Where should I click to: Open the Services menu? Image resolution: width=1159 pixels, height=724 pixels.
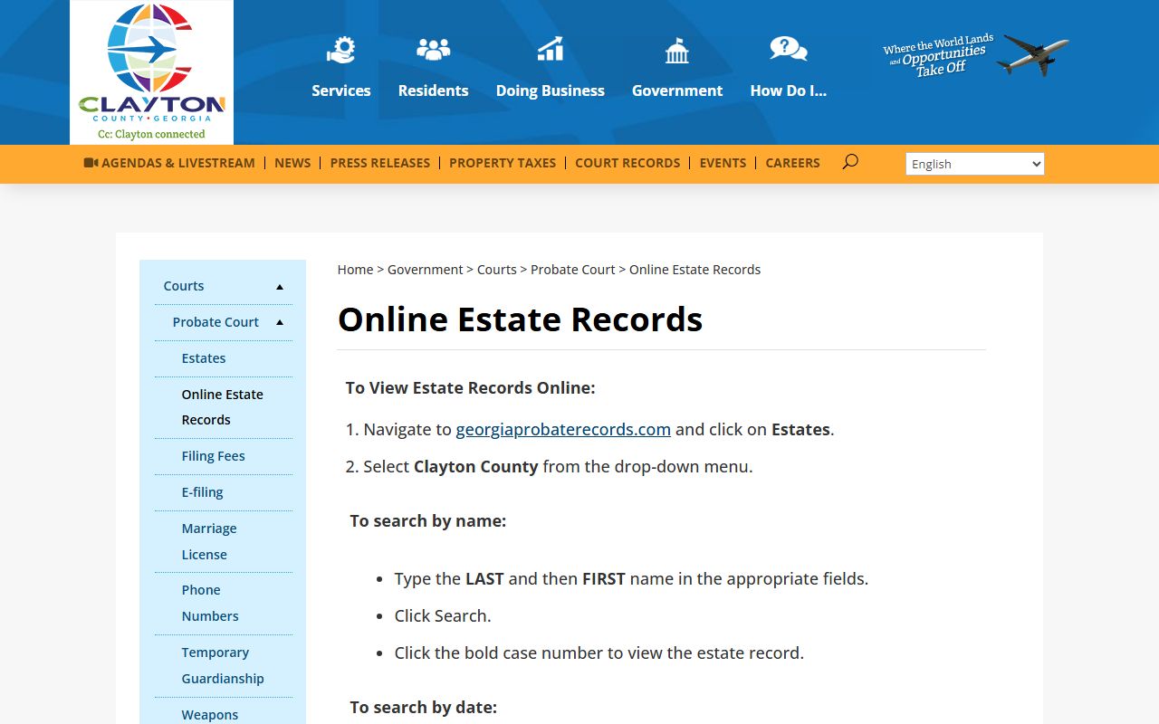coord(341,90)
